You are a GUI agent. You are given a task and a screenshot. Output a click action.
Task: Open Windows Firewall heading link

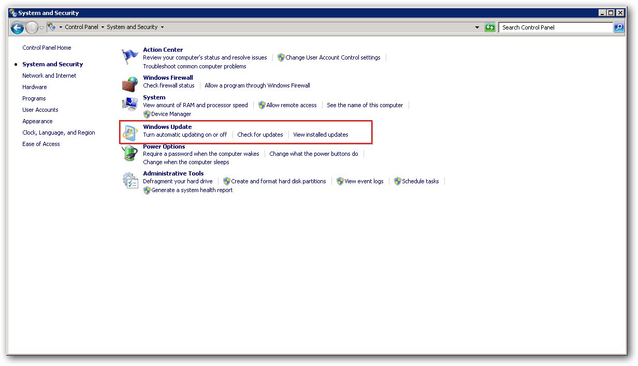click(x=168, y=78)
